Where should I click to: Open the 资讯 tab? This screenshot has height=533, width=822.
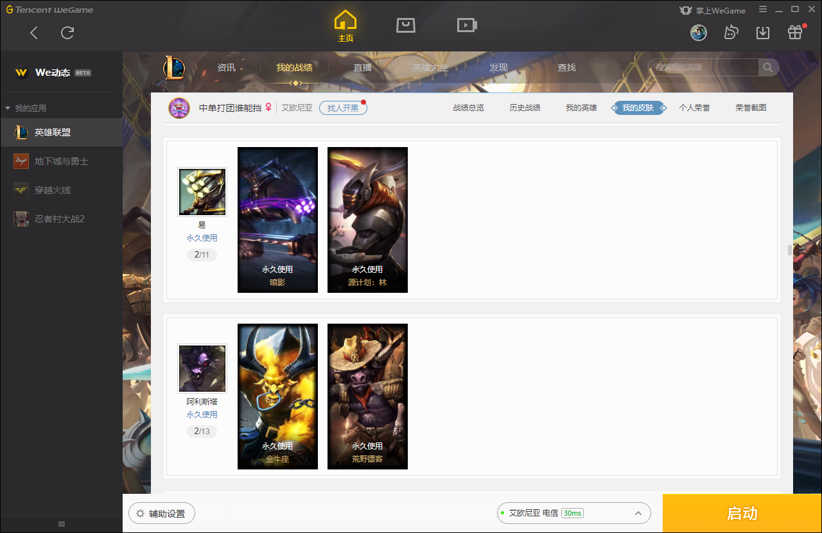226,67
